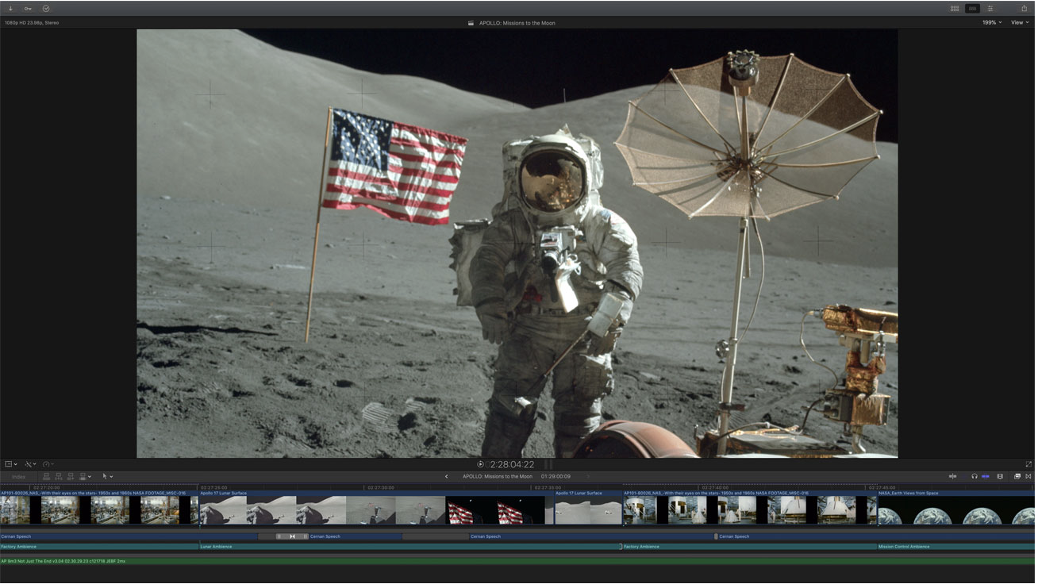Toggle the inspector sliders icon
The width and height of the screenshot is (1038, 584).
990,9
